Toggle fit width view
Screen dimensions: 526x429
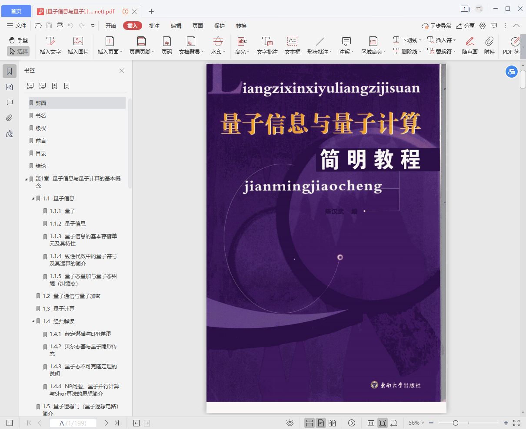click(x=394, y=423)
